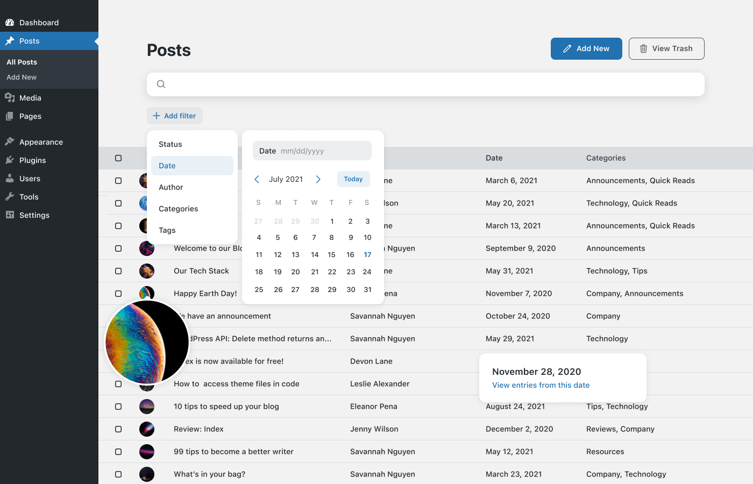Open thumbnail for 99 tips post
This screenshot has width=753, height=484.
pos(147,452)
